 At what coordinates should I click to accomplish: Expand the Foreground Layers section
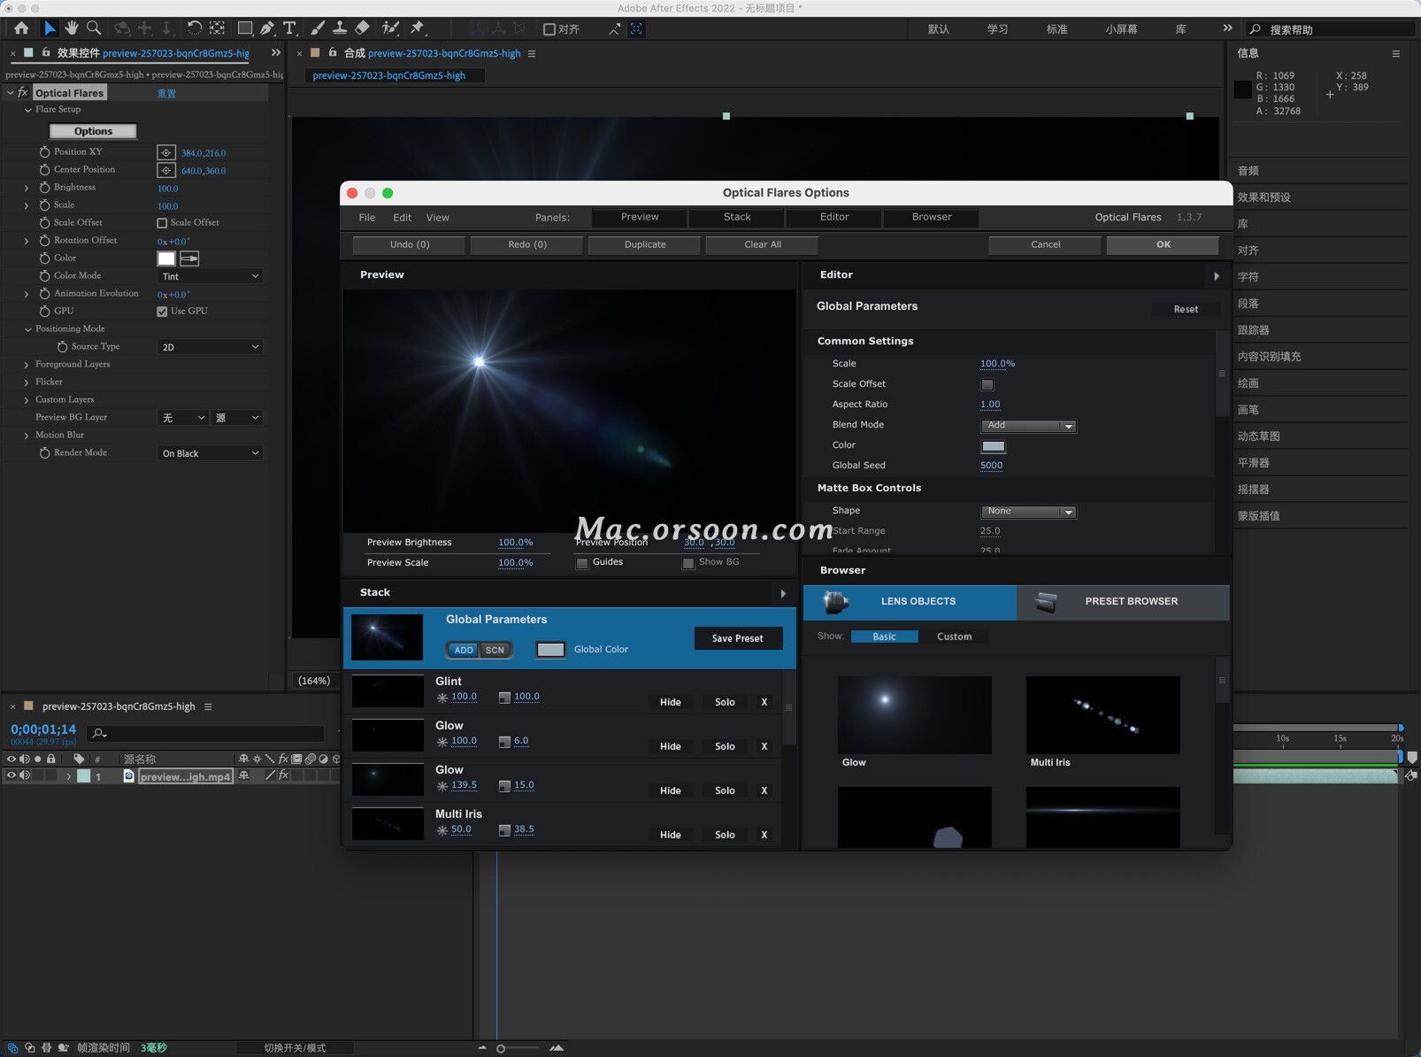(x=25, y=364)
